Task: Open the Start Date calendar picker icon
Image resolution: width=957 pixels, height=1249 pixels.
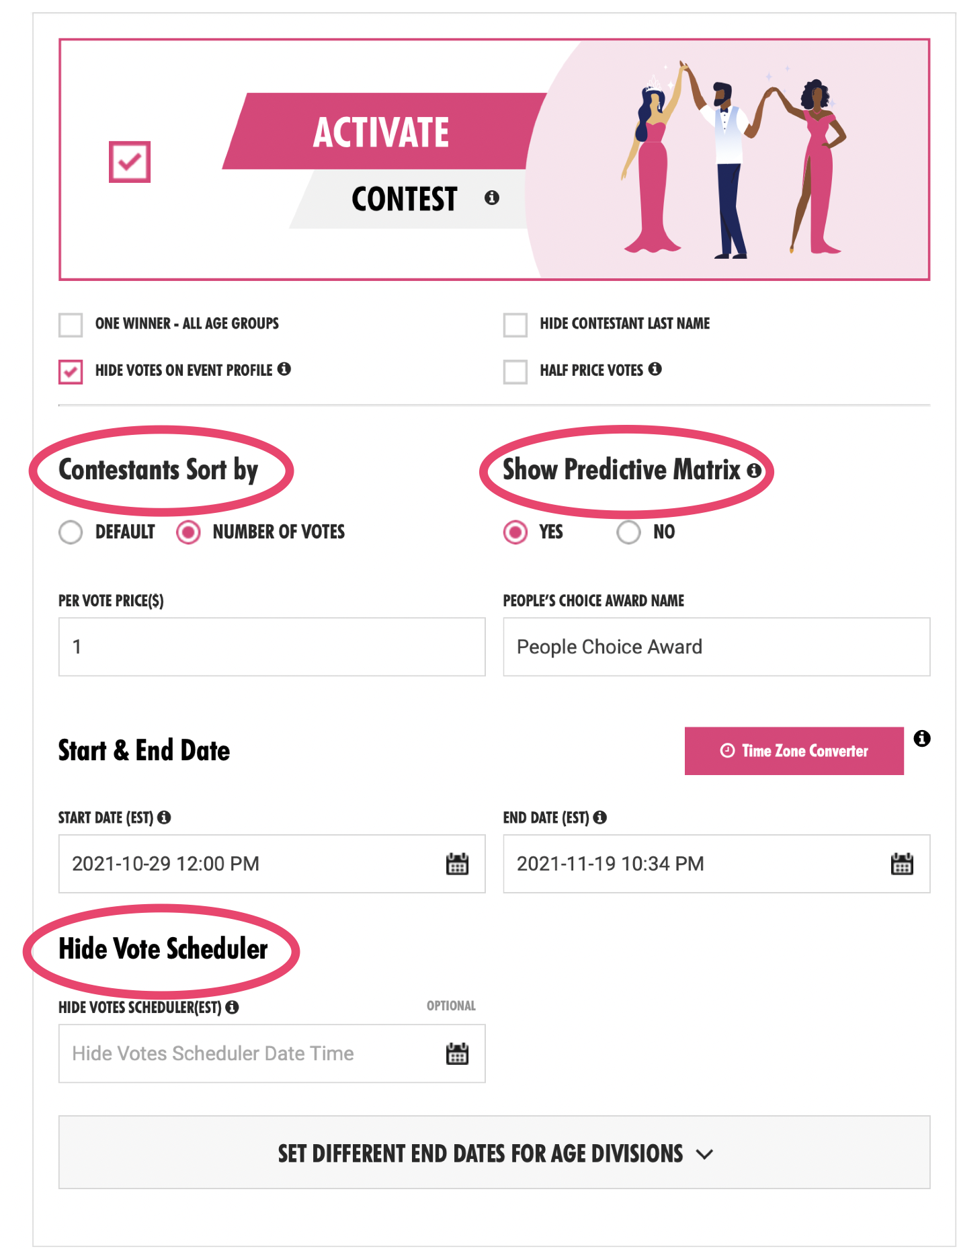Action: tap(457, 864)
